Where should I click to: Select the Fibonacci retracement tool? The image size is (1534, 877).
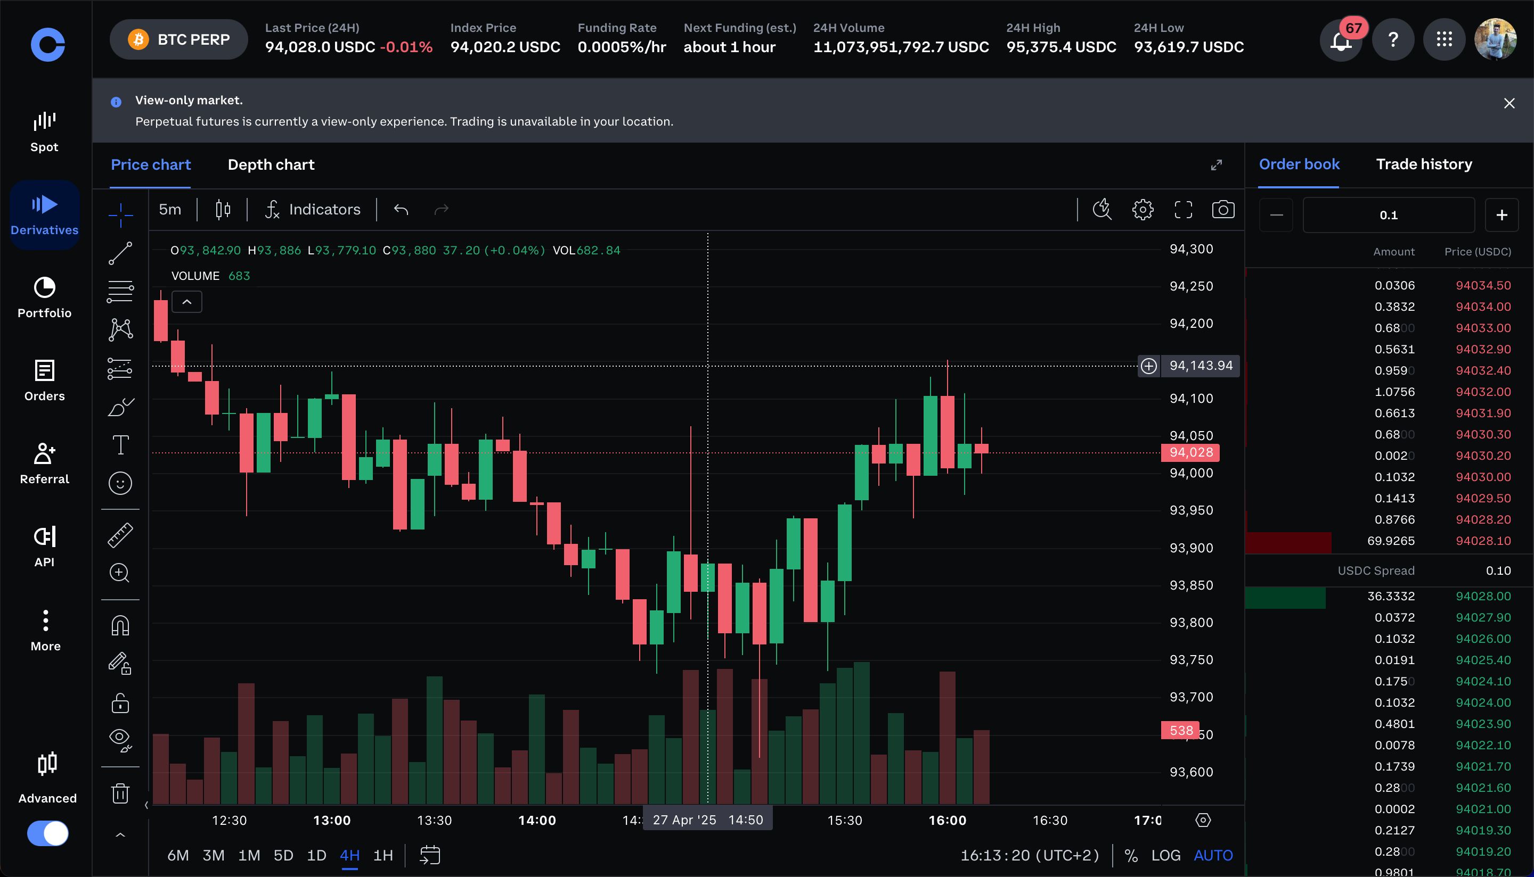click(x=120, y=292)
